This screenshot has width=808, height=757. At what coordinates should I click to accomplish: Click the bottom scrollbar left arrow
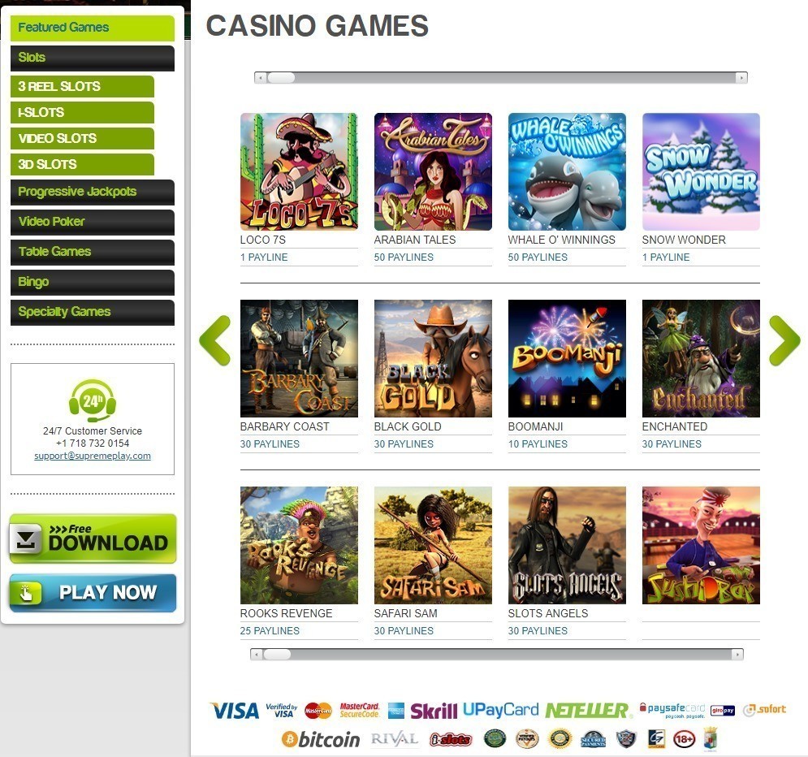(x=256, y=655)
